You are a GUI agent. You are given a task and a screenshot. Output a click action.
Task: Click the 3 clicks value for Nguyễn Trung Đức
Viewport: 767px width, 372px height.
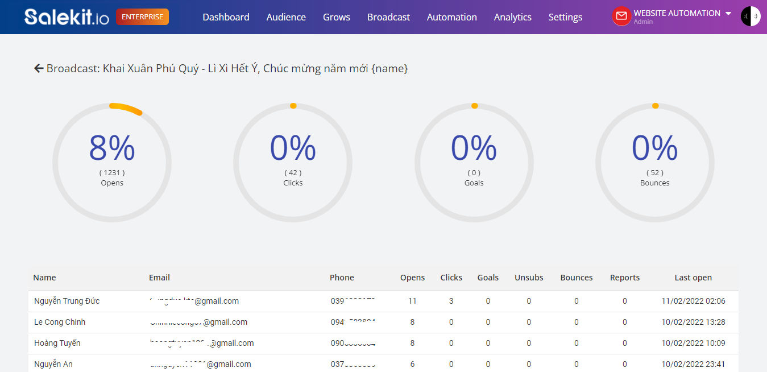coord(451,301)
